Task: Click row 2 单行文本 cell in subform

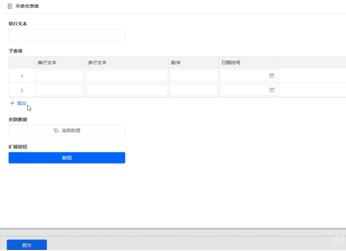Action: tap(60, 90)
